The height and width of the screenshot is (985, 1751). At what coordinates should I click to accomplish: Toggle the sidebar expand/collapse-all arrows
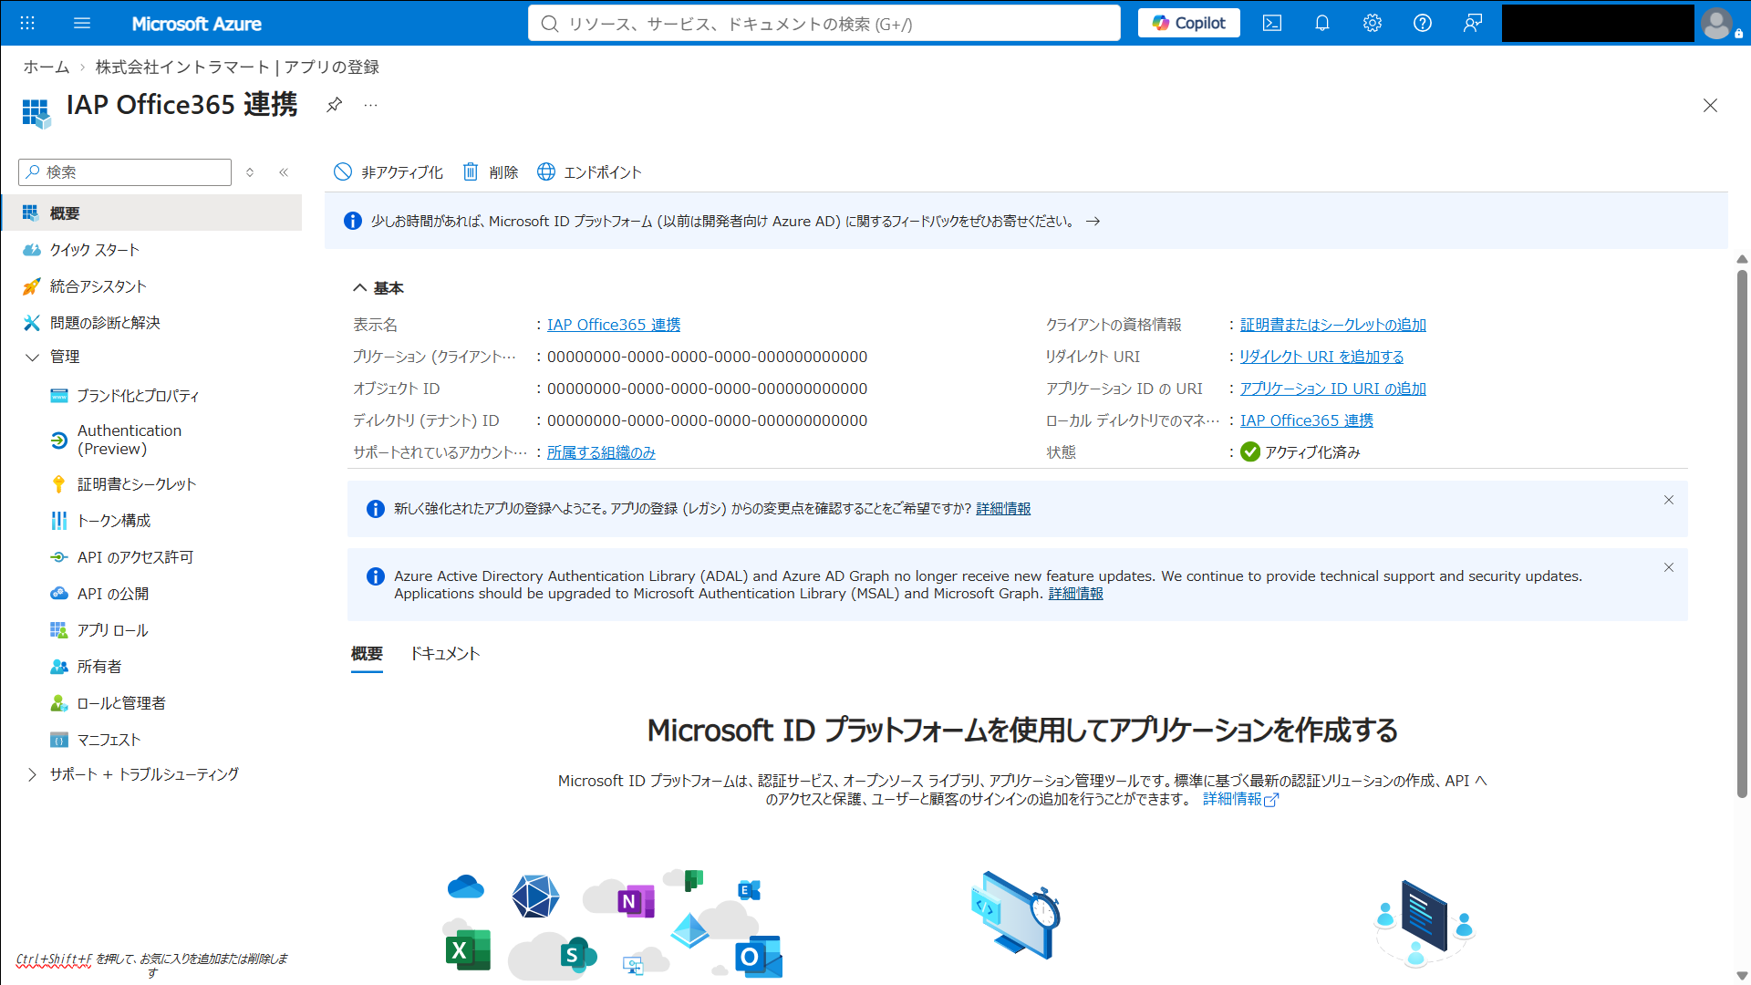250,171
